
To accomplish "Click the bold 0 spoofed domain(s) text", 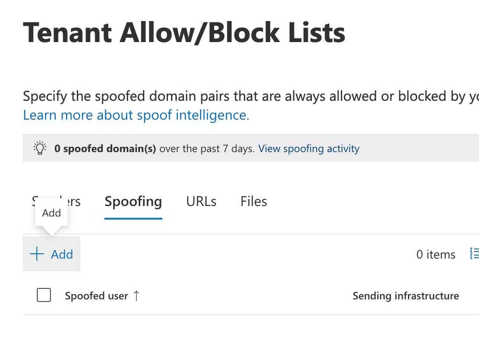I will [x=105, y=149].
